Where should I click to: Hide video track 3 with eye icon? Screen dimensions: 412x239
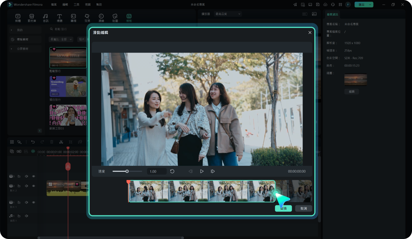click(34, 176)
